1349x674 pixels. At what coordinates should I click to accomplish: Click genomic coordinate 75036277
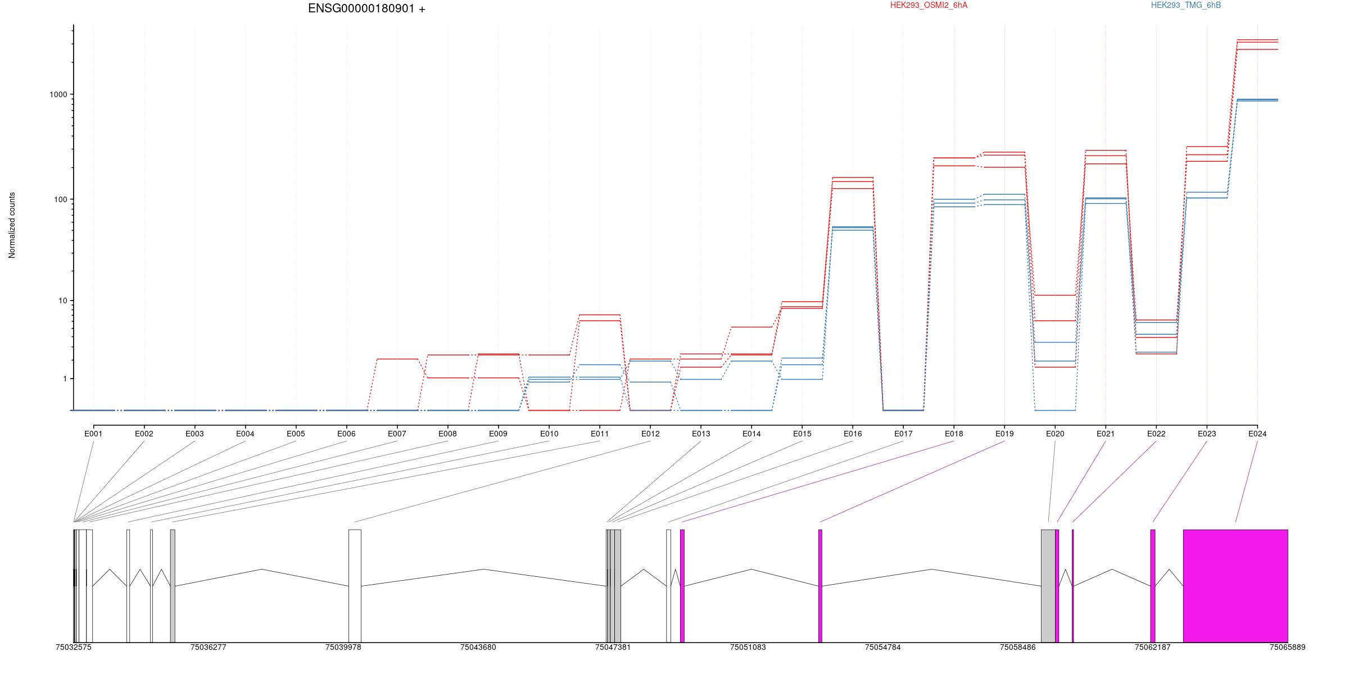click(209, 647)
